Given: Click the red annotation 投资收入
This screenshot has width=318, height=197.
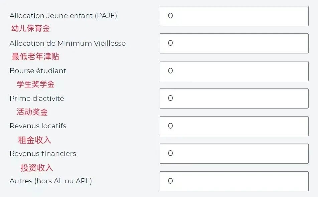Looking at the screenshot, I should click(37, 168).
